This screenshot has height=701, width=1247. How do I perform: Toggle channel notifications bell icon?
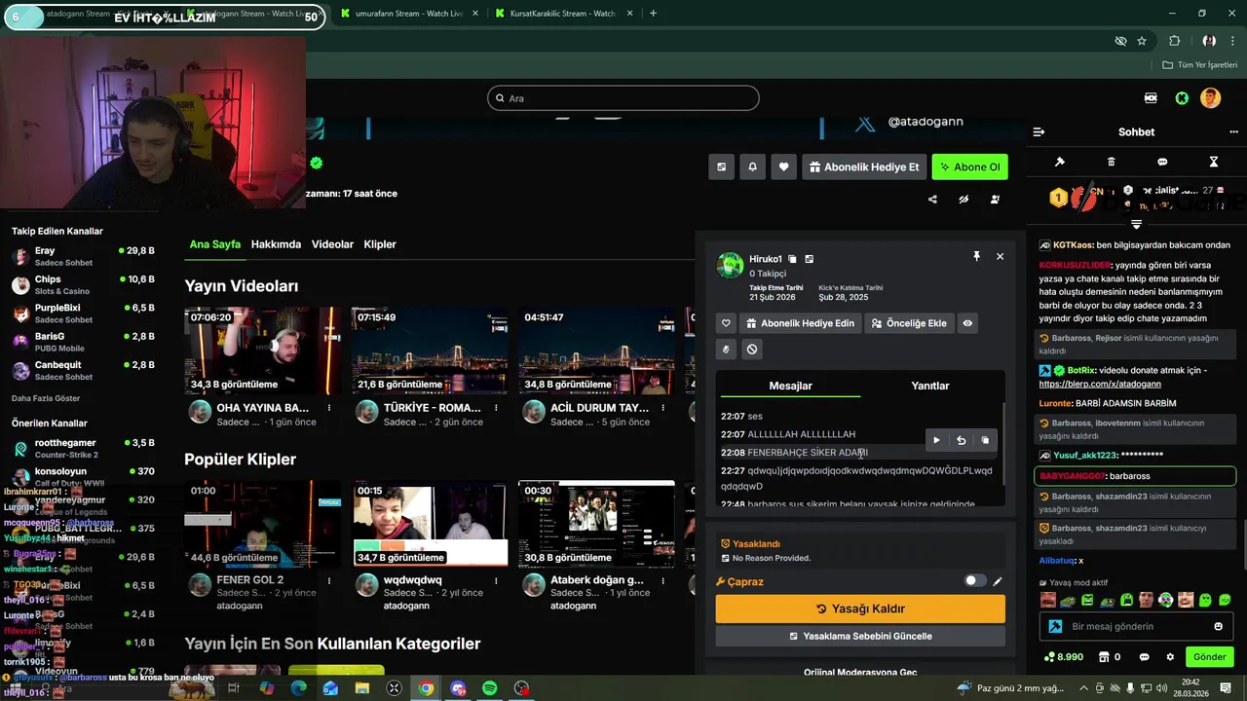pyautogui.click(x=752, y=166)
